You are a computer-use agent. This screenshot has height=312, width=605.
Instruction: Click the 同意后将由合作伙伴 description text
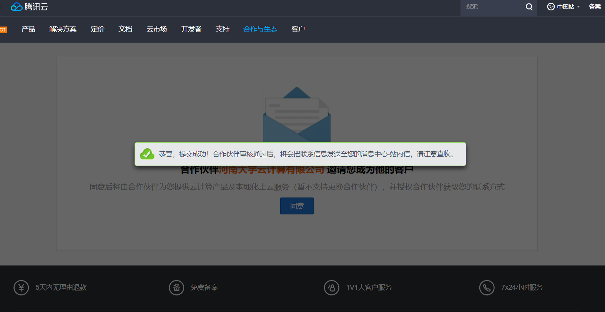[297, 187]
